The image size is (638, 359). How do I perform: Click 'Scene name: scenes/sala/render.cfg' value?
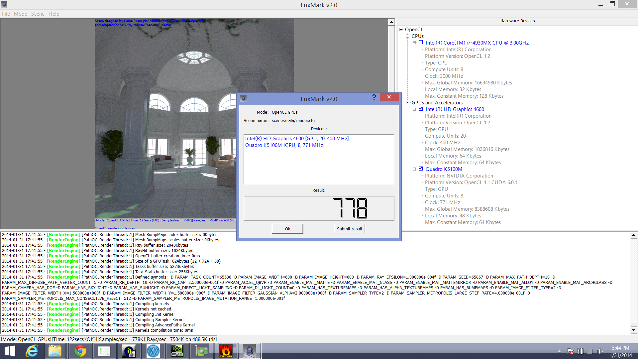(x=293, y=120)
